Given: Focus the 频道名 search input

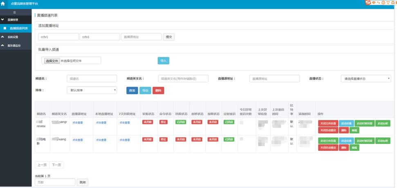Looking at the screenshot, I should (92, 79).
